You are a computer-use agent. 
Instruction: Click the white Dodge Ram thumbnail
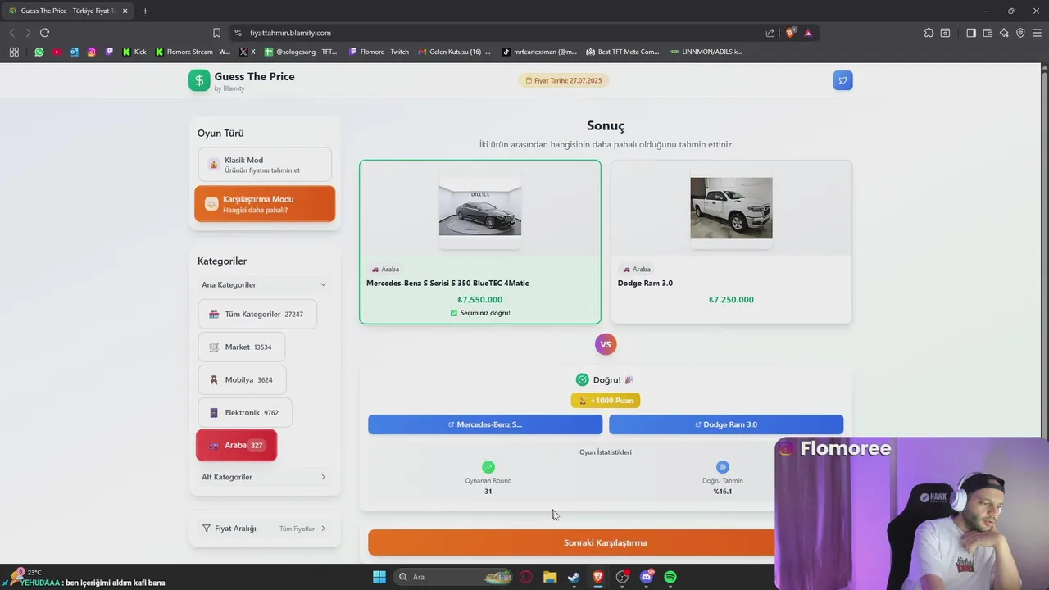tap(731, 208)
